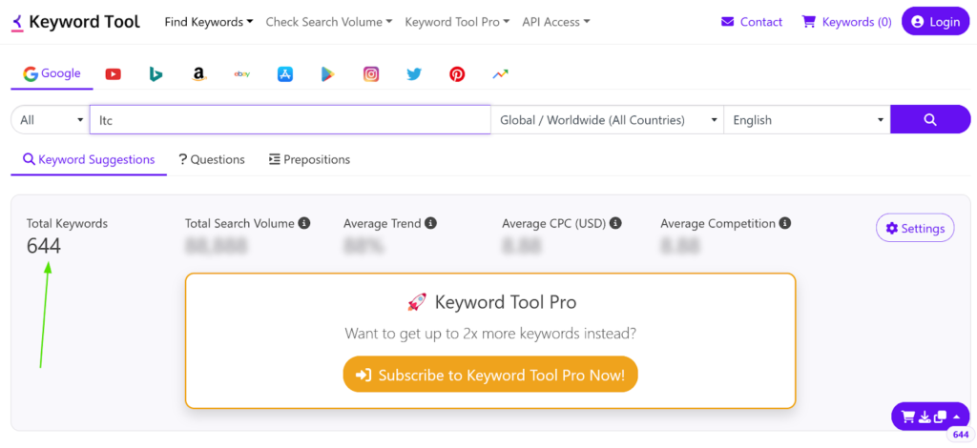The width and height of the screenshot is (977, 448).
Task: Open the Find Keywords menu
Action: (x=209, y=22)
